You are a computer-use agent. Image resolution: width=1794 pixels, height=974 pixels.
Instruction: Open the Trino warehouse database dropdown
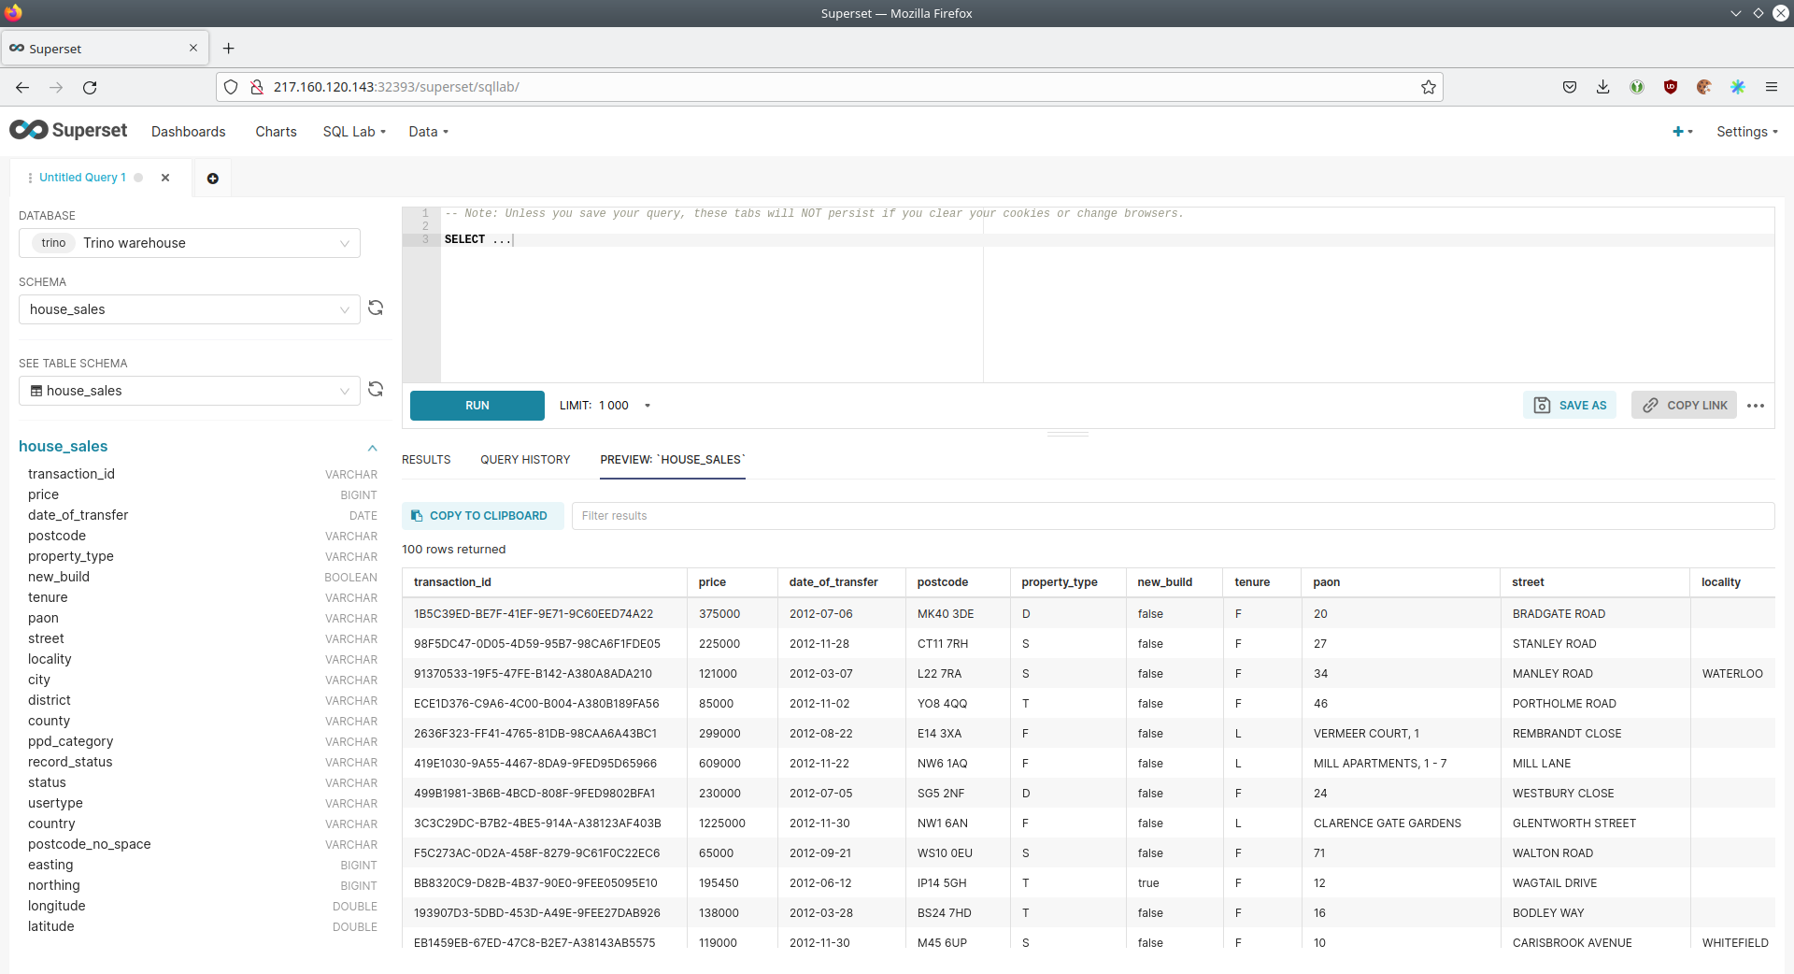tap(190, 243)
